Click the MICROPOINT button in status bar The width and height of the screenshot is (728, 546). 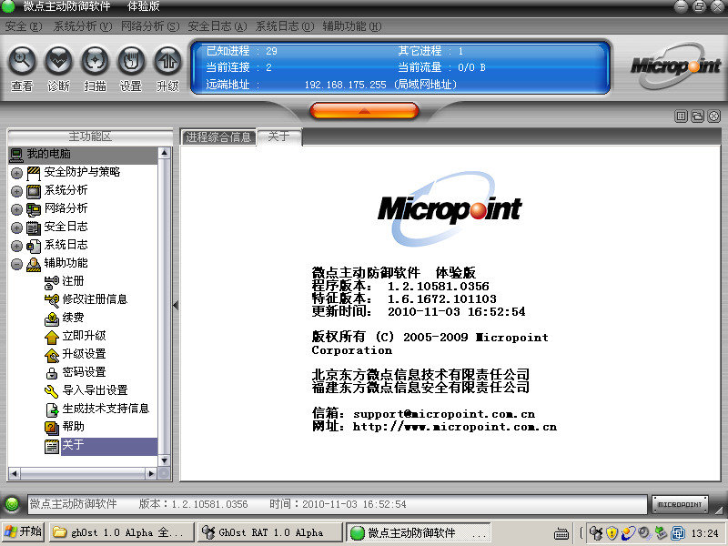click(x=680, y=504)
